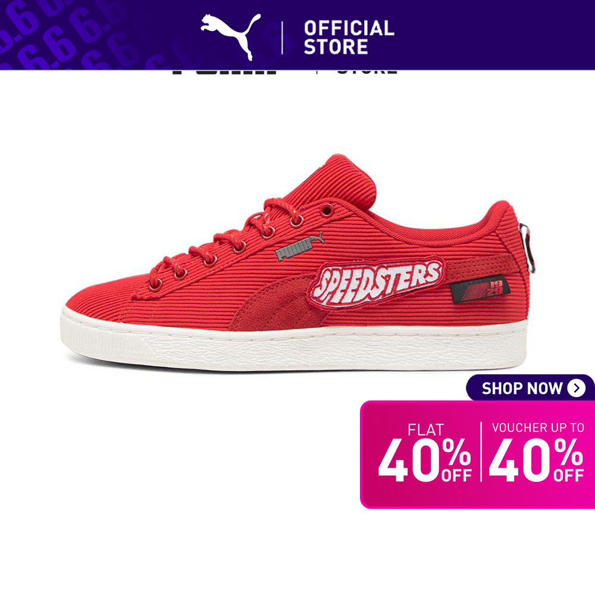The height and width of the screenshot is (595, 595).
Task: Tap the Shop Now arrow circle icon
Action: coord(577,388)
